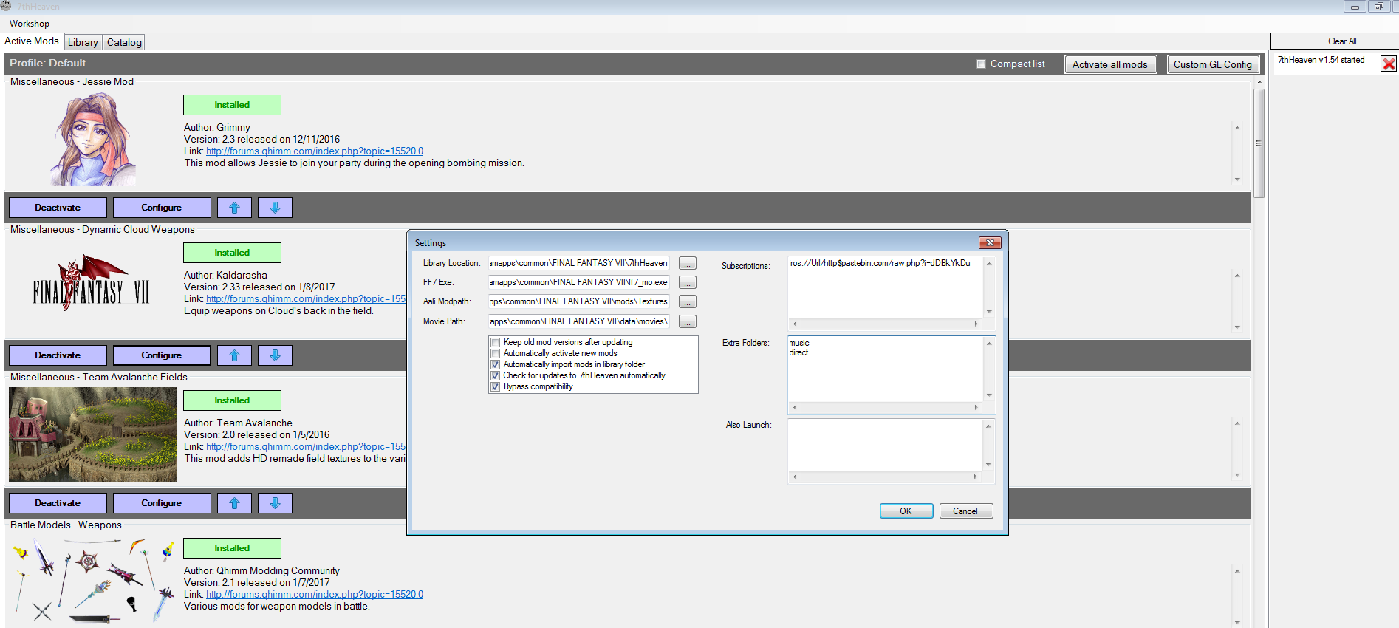Click inside the Also Launch text box

tap(885, 445)
